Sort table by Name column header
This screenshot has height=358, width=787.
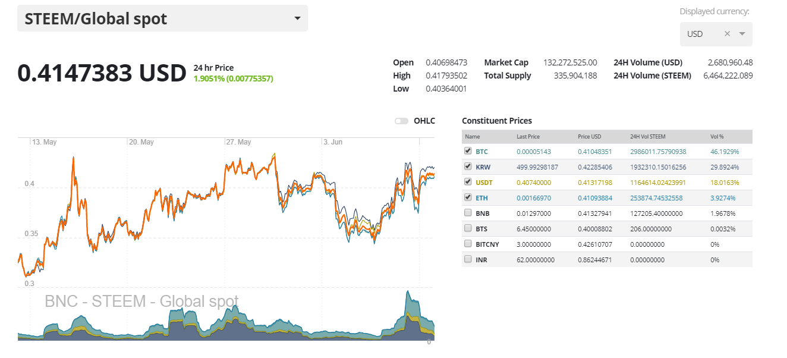point(472,137)
